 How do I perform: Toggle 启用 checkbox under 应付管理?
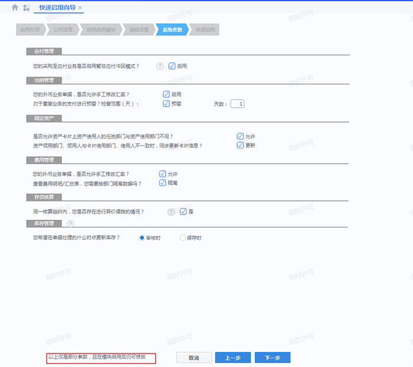click(x=172, y=66)
